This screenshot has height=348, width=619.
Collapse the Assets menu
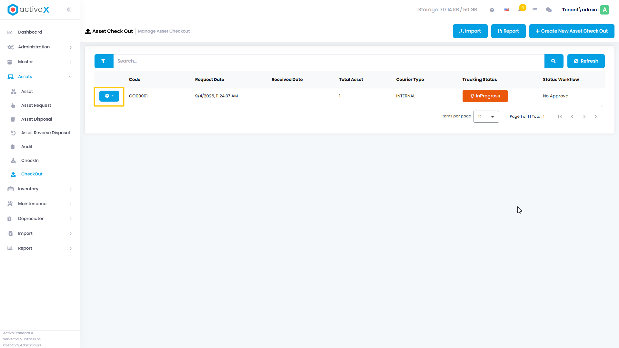pyautogui.click(x=40, y=77)
